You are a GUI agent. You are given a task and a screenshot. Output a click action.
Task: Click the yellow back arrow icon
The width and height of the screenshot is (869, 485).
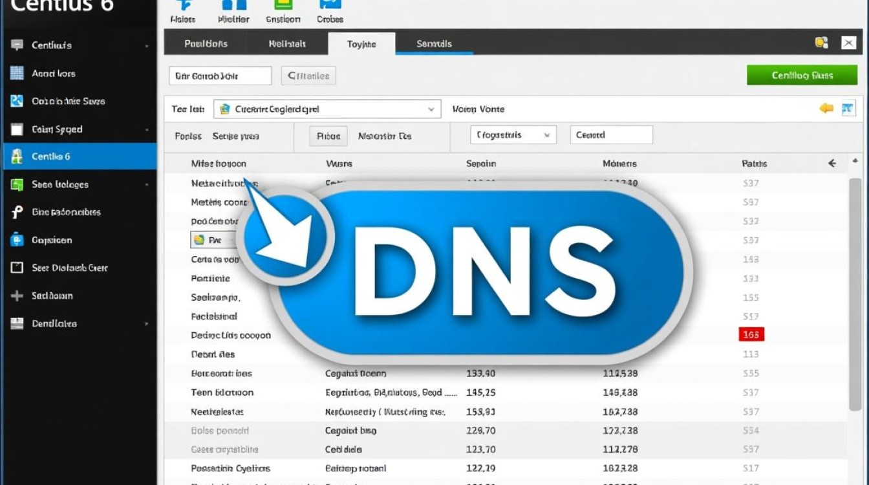[826, 108]
